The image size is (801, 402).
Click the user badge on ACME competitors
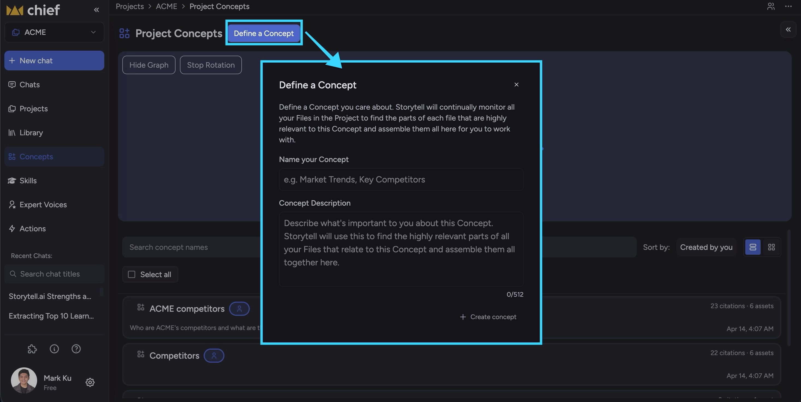pyautogui.click(x=239, y=309)
